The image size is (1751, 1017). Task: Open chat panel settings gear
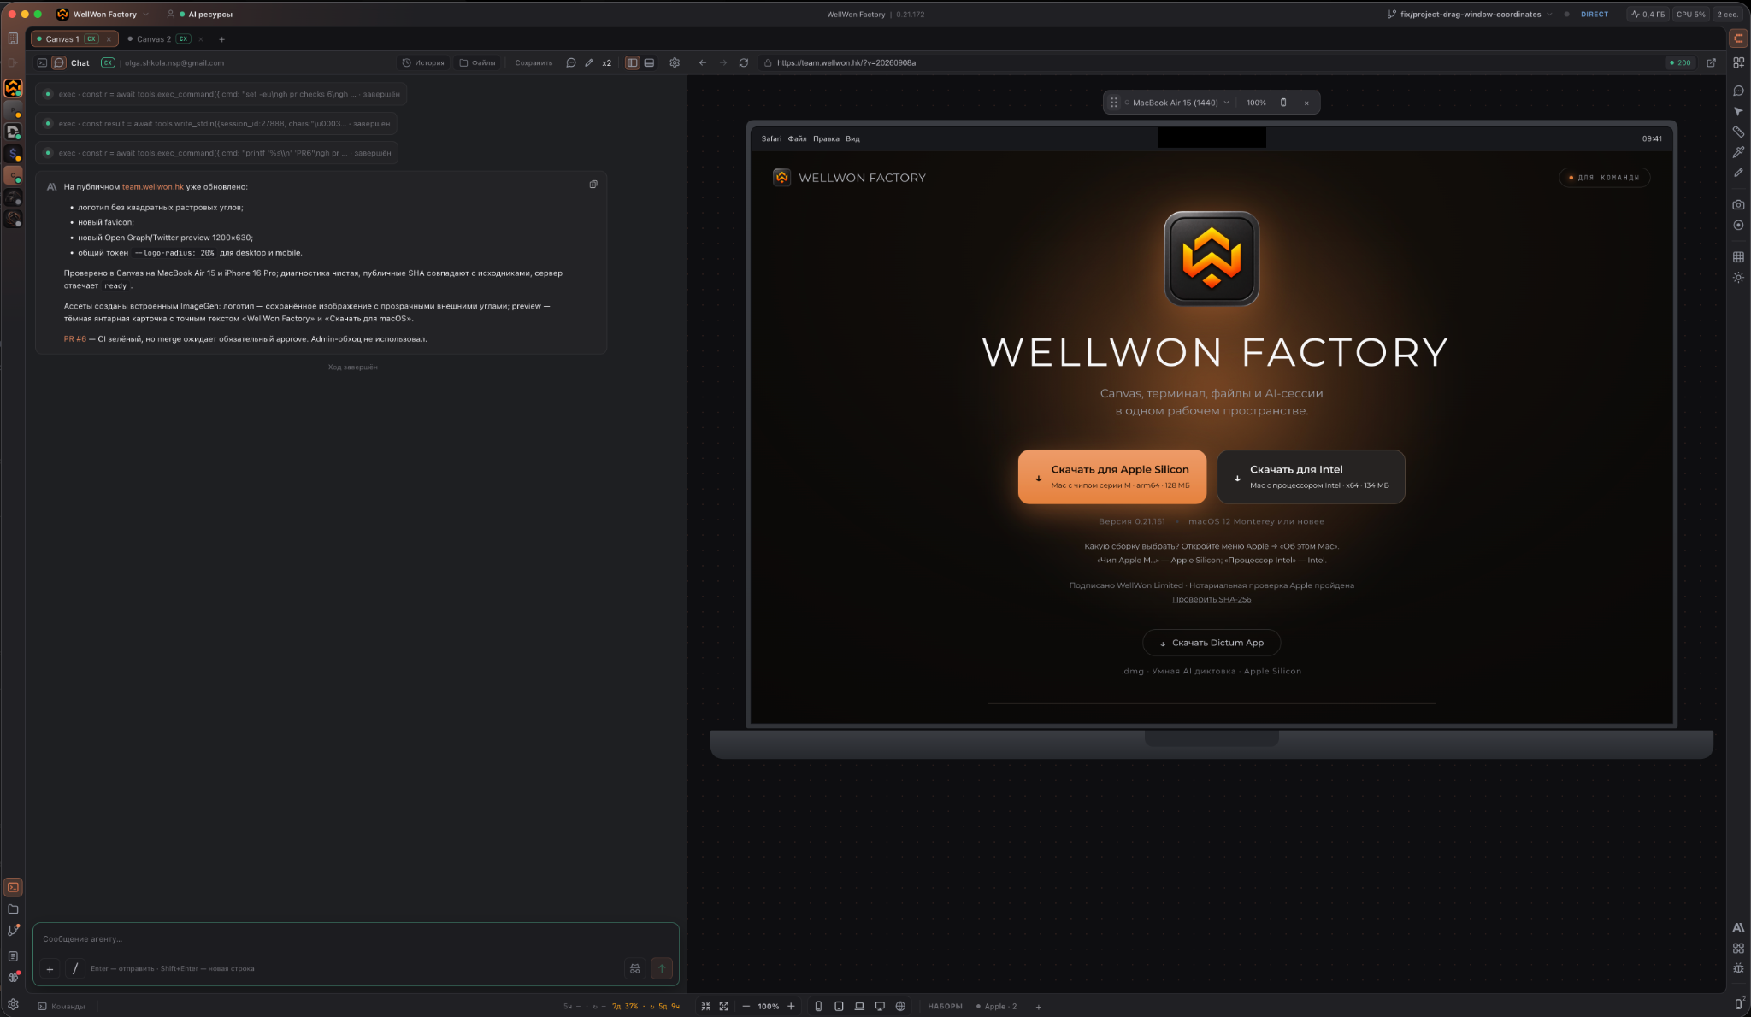tap(675, 62)
